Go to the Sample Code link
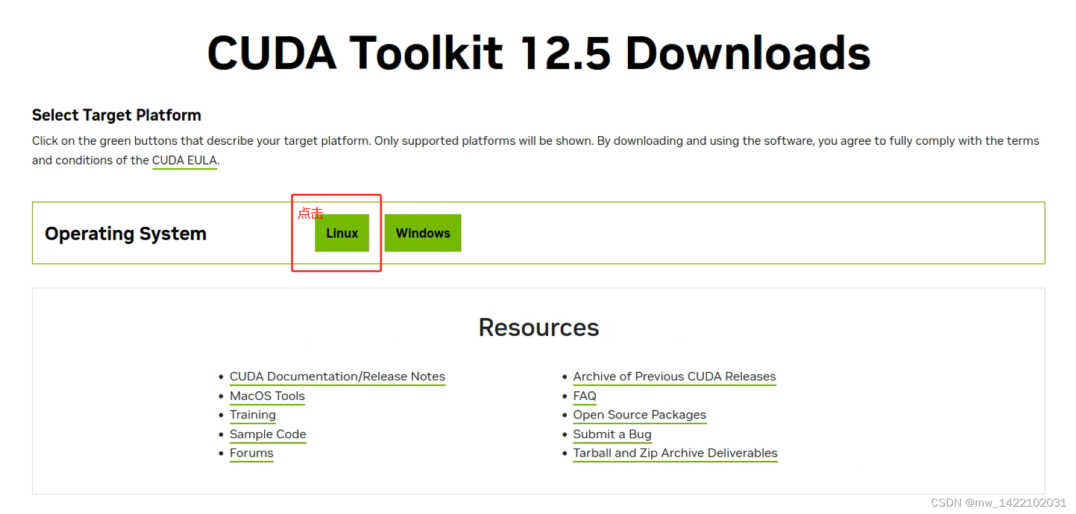1076x514 pixels. point(268,434)
